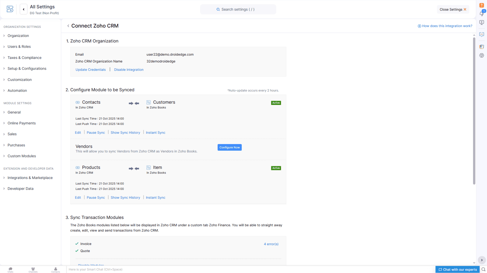Viewport: 487px width, 273px height.
Task: Click the Configure Now button for Vendors
Action: [x=229, y=147]
